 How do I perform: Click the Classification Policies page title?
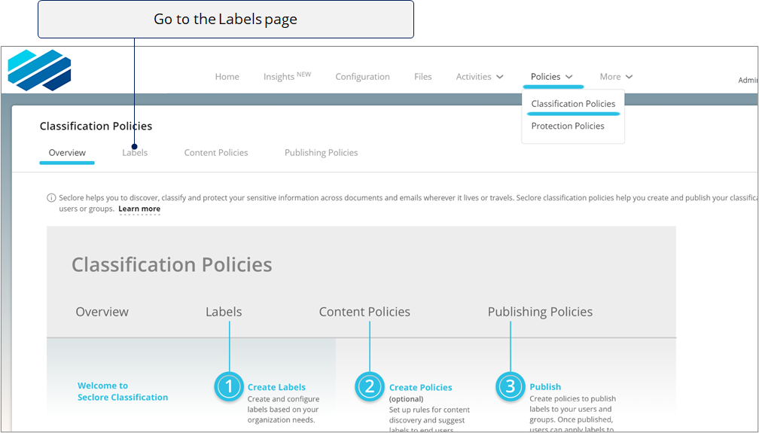96,126
